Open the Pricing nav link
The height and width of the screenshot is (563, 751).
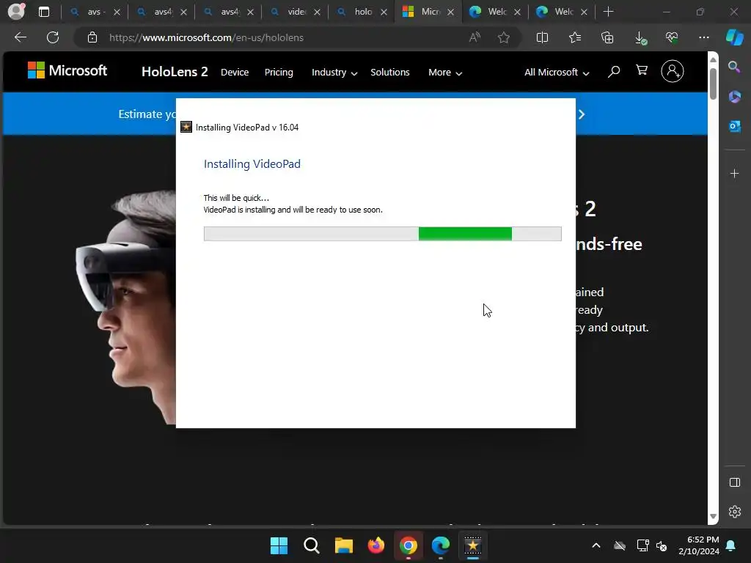coord(279,73)
